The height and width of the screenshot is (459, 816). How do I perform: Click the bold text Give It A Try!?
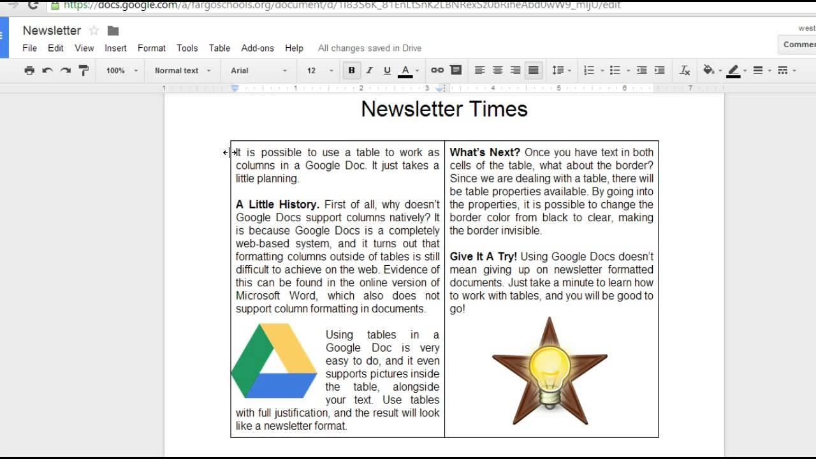coord(483,256)
